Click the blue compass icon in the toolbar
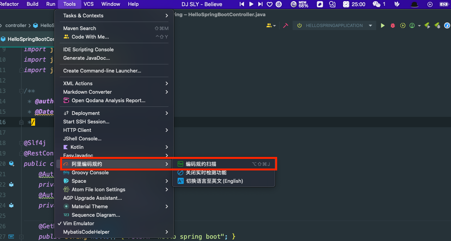This screenshot has width=451, height=241. click(447, 25)
